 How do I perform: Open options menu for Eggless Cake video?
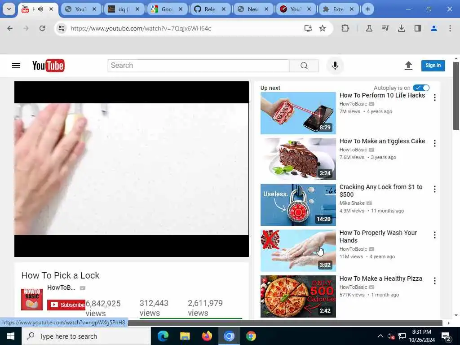point(435,143)
